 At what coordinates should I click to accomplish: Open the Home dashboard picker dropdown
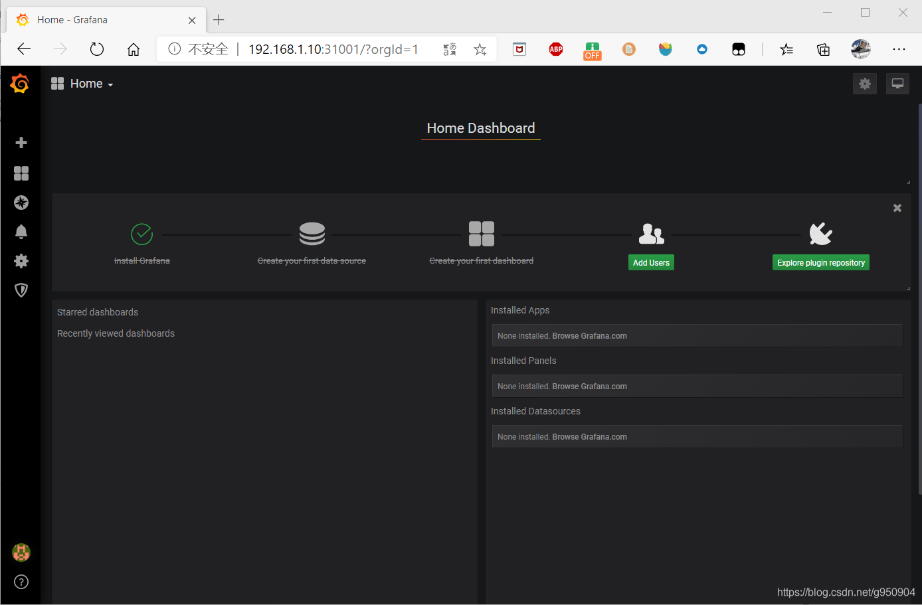pyautogui.click(x=82, y=84)
